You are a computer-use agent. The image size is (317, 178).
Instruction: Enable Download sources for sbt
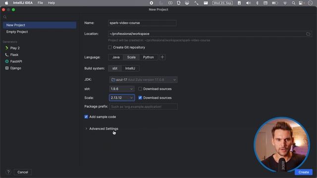[140, 89]
